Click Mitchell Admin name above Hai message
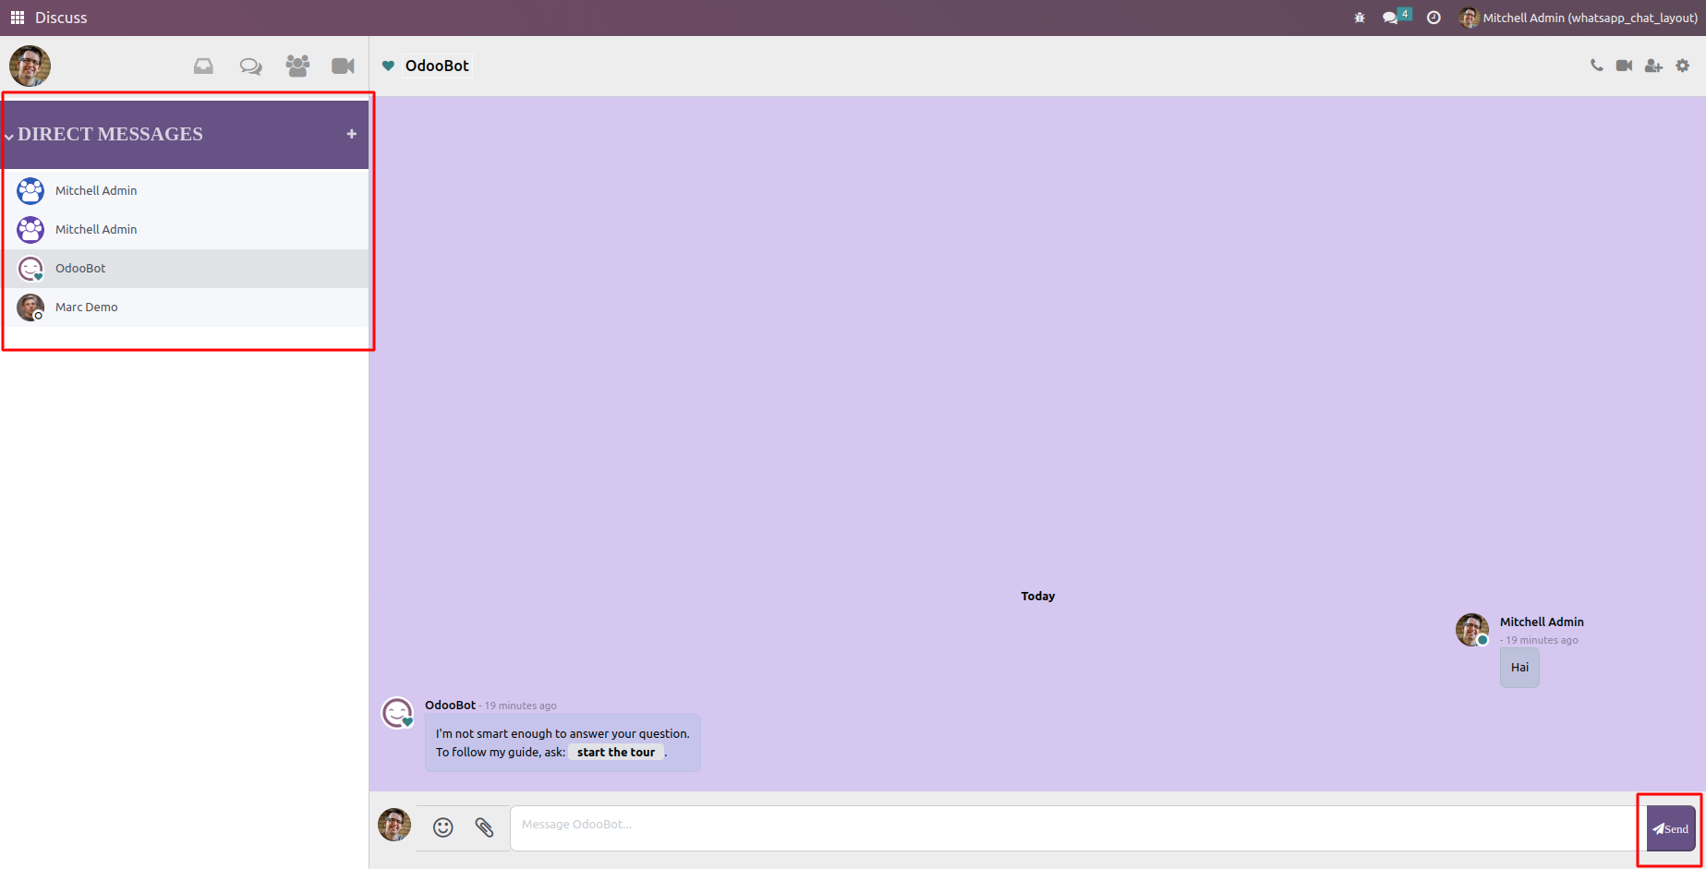The width and height of the screenshot is (1706, 869). 1542,622
